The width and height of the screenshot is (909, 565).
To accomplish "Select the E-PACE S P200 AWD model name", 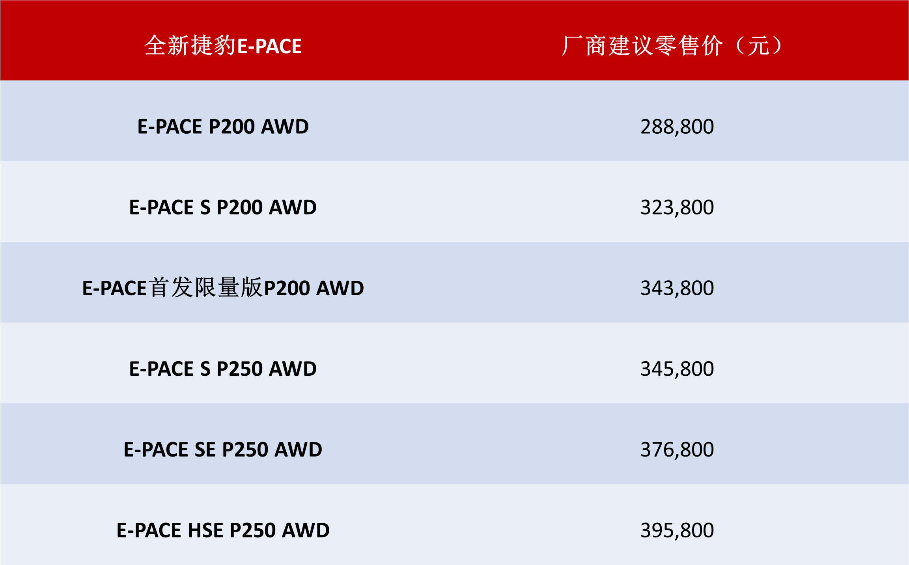I will click(223, 207).
